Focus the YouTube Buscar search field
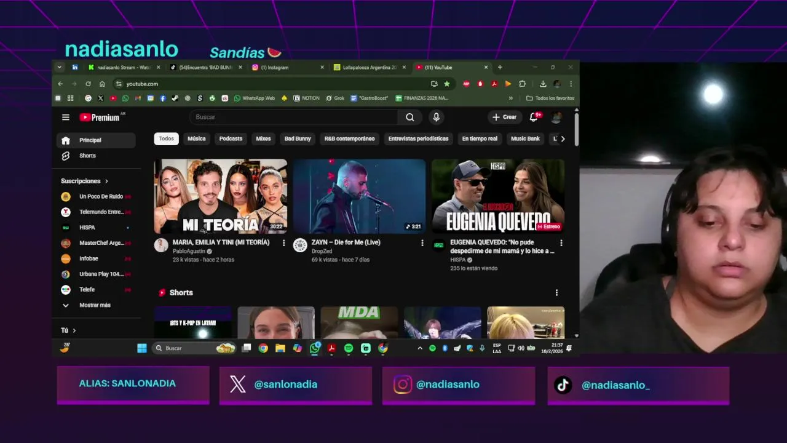787x443 pixels. (294, 117)
